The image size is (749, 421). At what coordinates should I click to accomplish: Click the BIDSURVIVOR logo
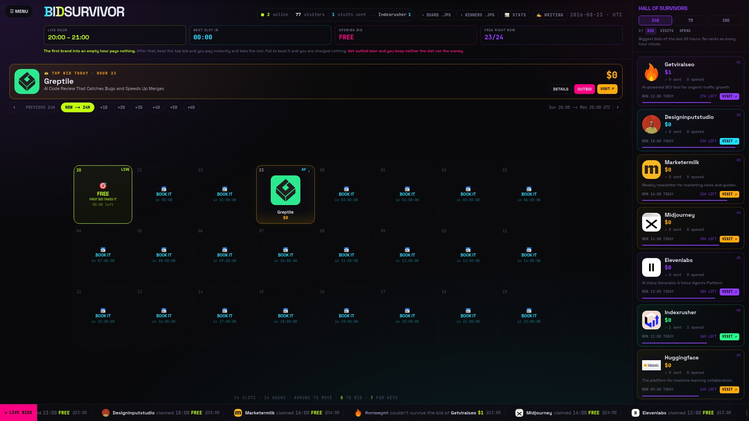tap(84, 12)
